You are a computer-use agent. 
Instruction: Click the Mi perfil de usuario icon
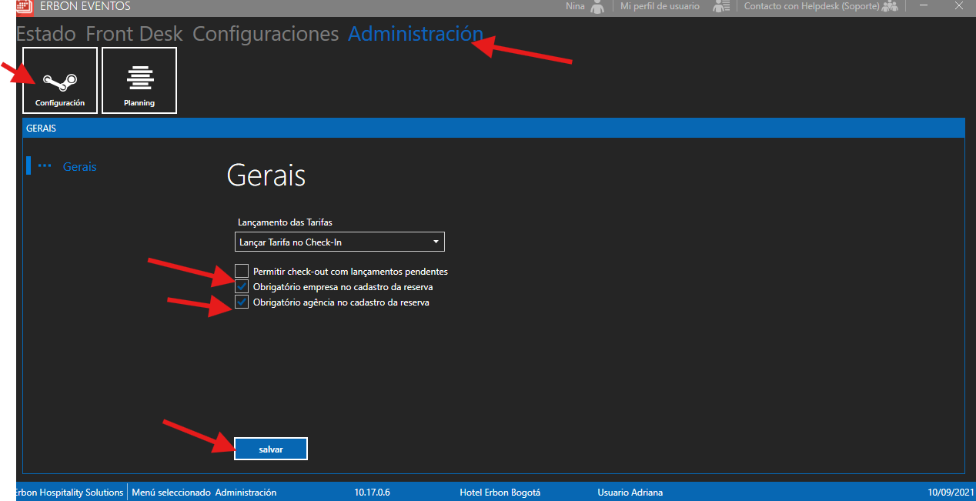point(720,7)
